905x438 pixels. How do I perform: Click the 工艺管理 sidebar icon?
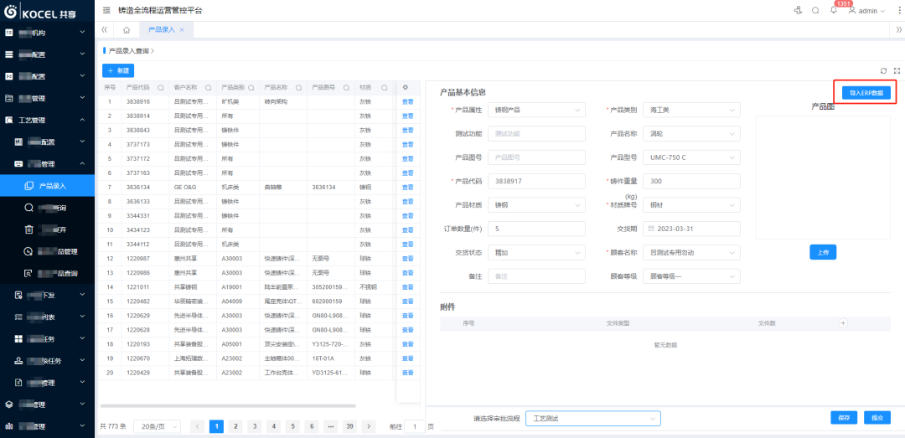point(8,120)
